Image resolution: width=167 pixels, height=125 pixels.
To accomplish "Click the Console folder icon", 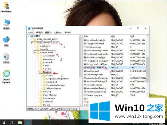I will pos(38,49).
